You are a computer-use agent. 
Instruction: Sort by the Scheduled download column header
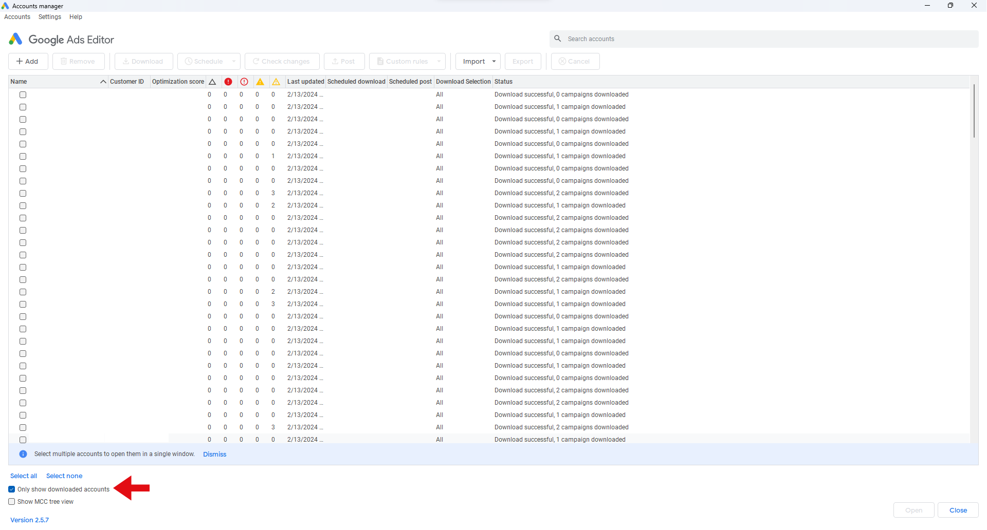[x=356, y=82]
